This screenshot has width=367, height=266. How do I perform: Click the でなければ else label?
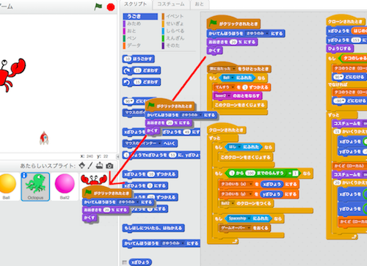point(338,84)
